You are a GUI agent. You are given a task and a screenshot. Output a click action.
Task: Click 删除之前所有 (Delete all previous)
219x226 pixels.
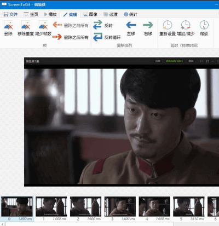tap(71, 25)
